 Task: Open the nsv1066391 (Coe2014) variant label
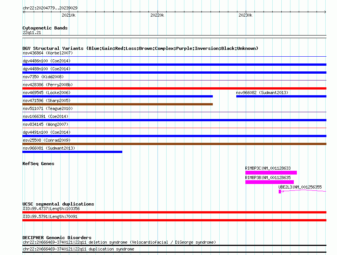coord(45,116)
